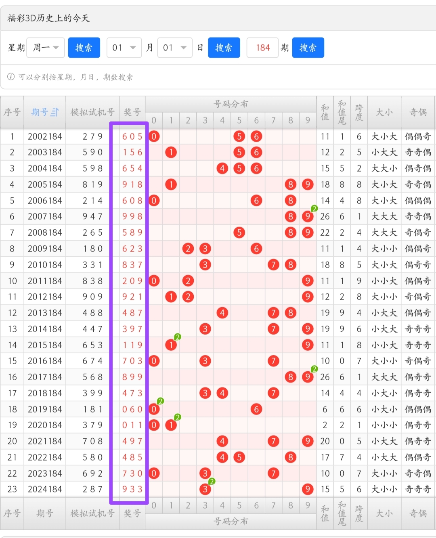Click the info icon beside the search hint
The width and height of the screenshot is (436, 538).
point(11,77)
